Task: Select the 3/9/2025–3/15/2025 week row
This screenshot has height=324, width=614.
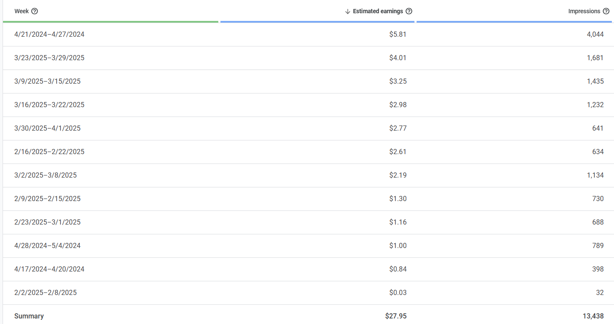Action: click(x=47, y=81)
